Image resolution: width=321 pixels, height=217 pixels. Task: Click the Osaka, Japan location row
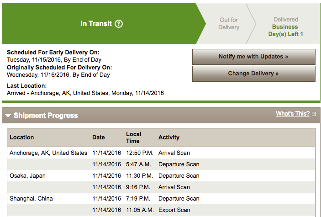pos(27,176)
